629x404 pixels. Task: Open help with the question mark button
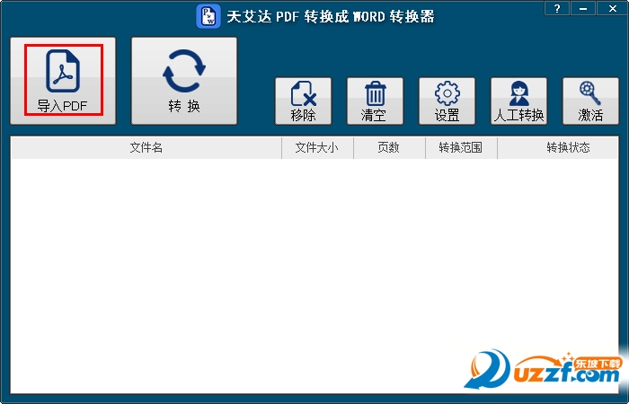pyautogui.click(x=557, y=8)
